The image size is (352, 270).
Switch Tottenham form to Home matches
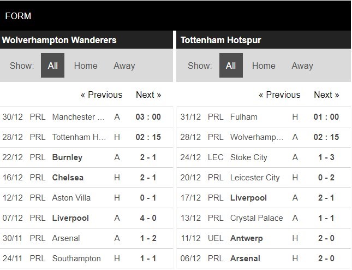point(264,66)
